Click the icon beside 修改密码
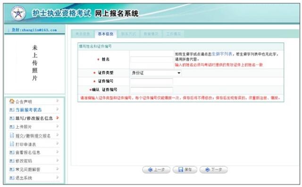 pyautogui.click(x=12, y=161)
